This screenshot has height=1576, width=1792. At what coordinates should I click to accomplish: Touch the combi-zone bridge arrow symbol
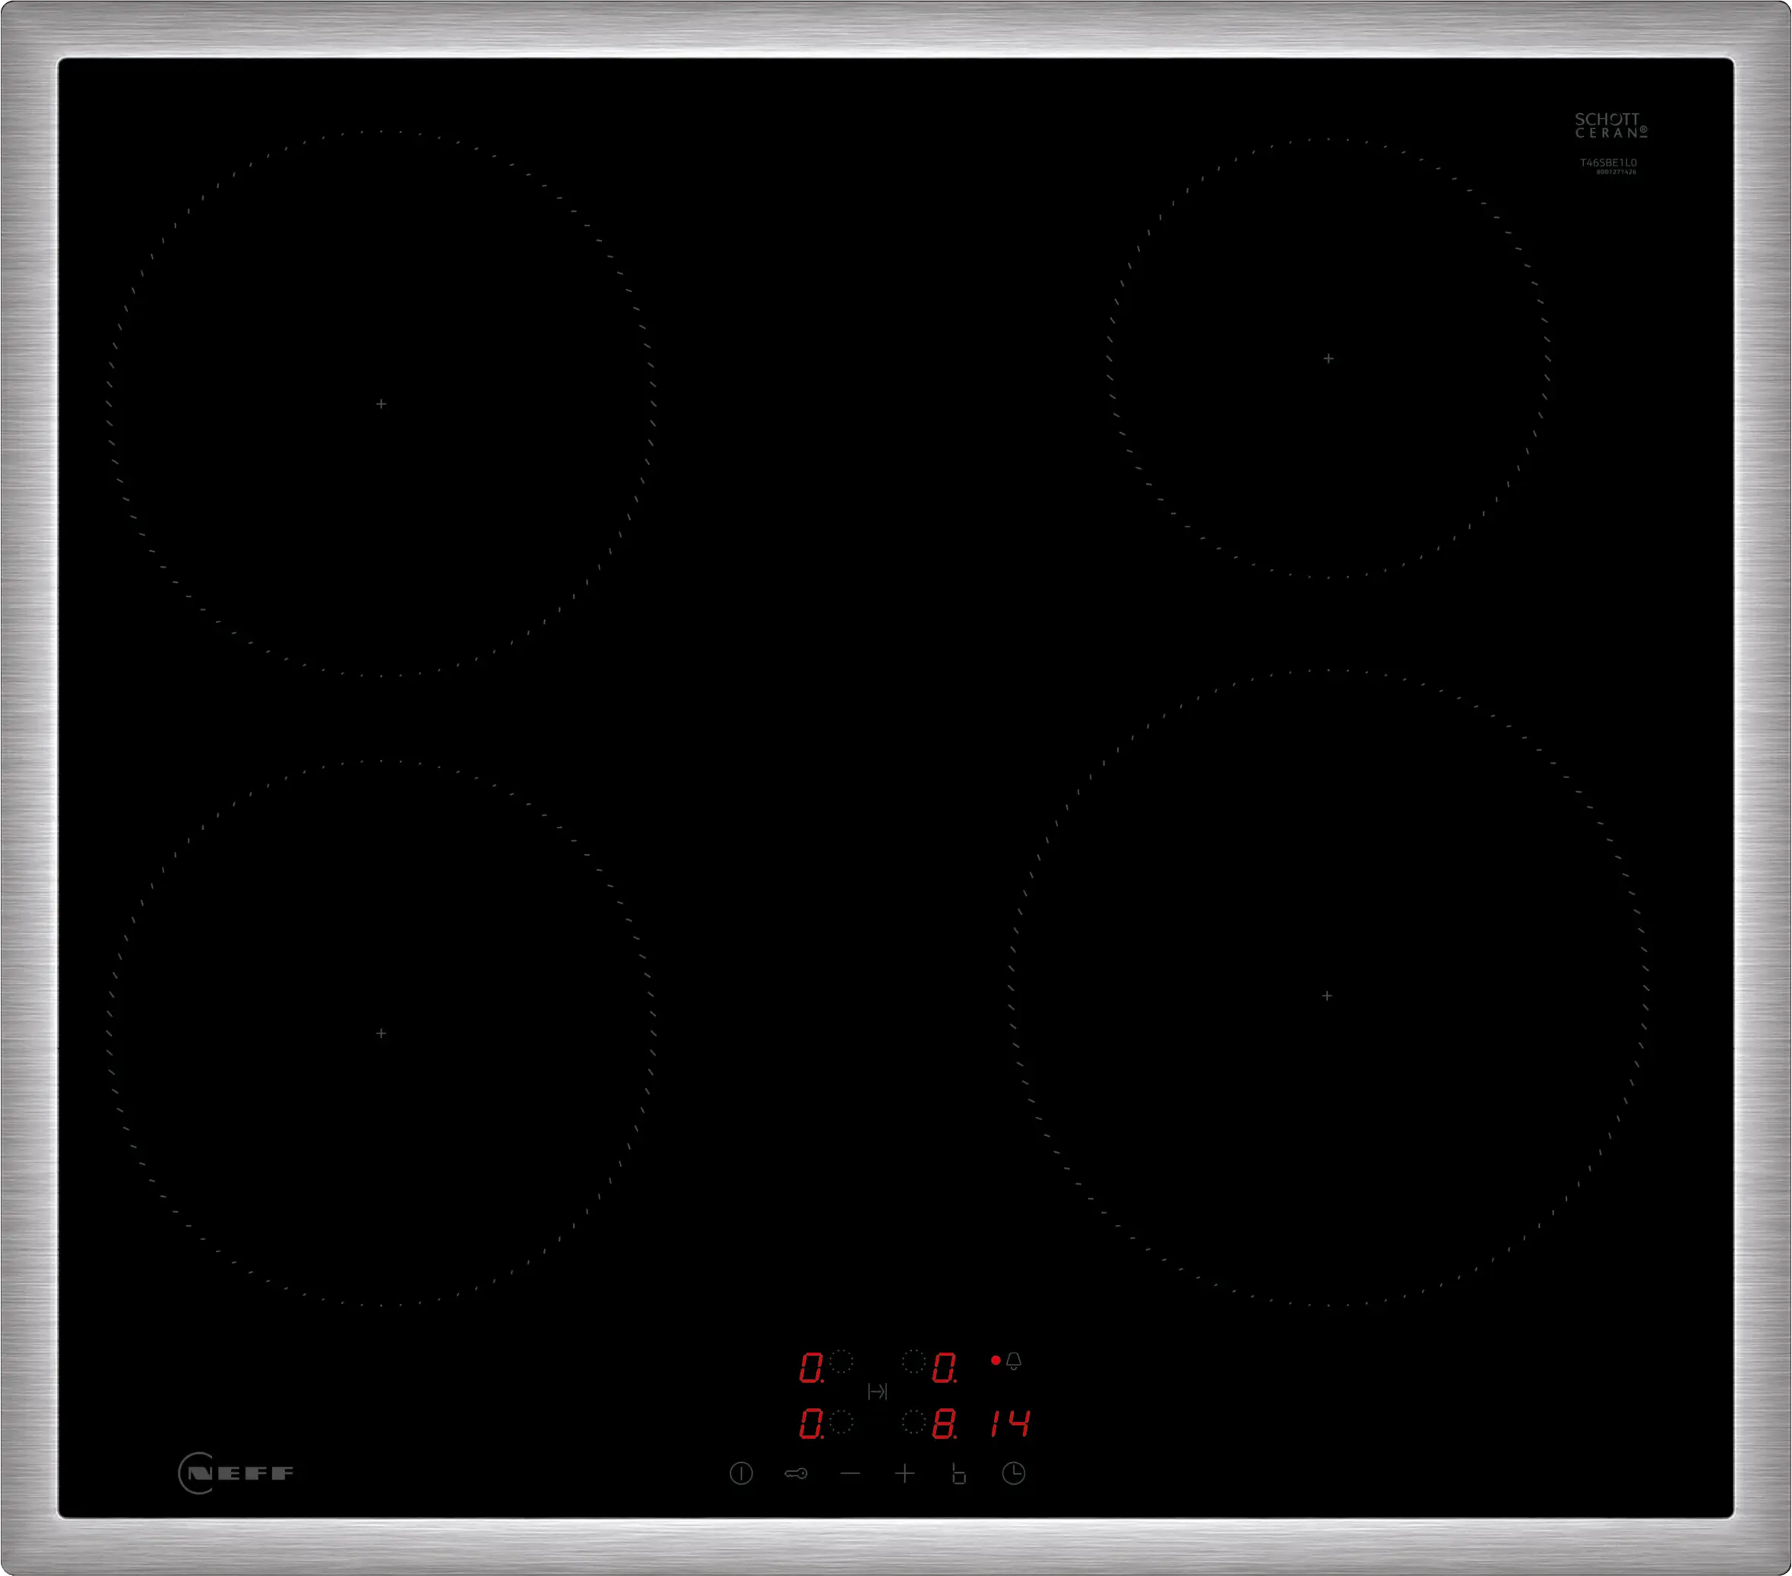pyautogui.click(x=877, y=1391)
